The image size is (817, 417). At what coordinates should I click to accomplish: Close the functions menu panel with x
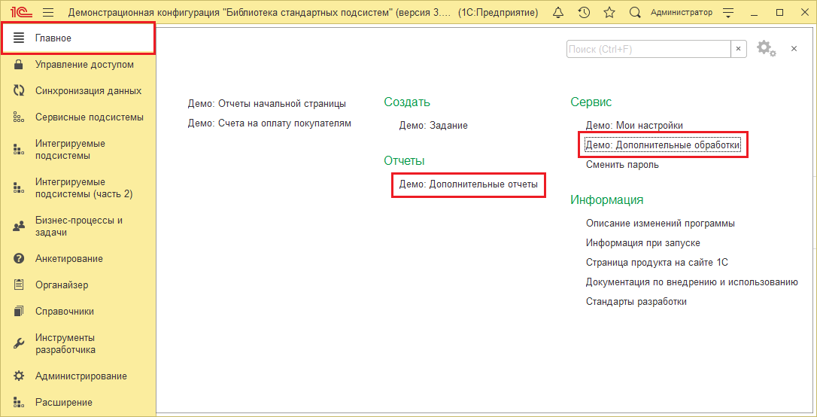[794, 48]
